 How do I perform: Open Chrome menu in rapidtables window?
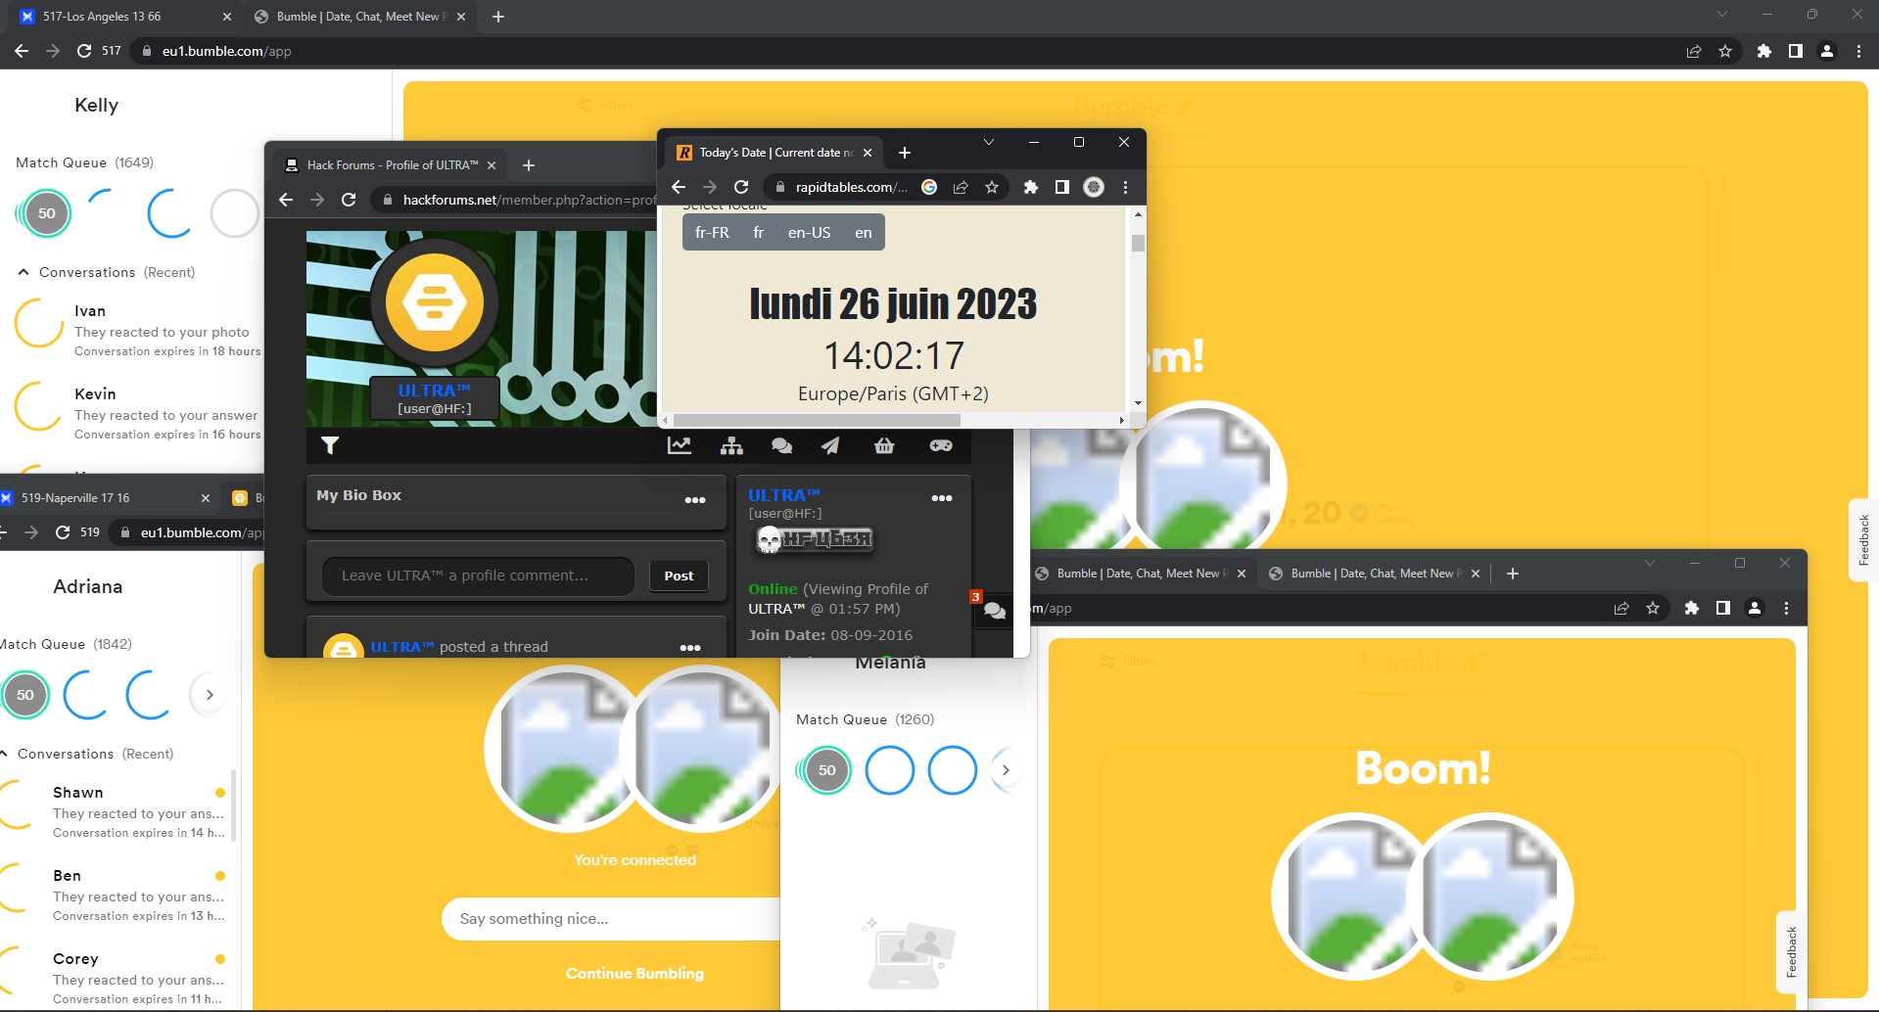(x=1125, y=187)
